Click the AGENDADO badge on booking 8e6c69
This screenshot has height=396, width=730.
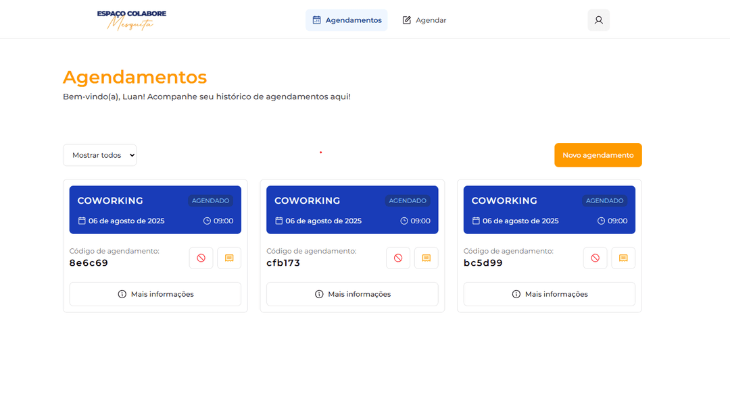[210, 201]
